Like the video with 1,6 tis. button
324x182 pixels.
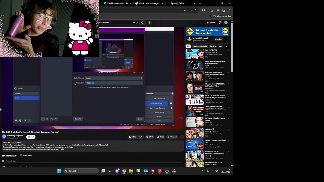point(132,137)
